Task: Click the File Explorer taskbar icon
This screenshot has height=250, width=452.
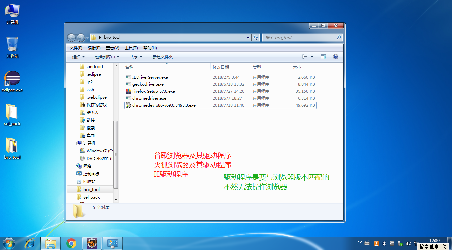Action: [51, 243]
